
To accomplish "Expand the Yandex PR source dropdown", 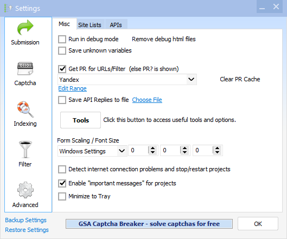I will point(192,79).
